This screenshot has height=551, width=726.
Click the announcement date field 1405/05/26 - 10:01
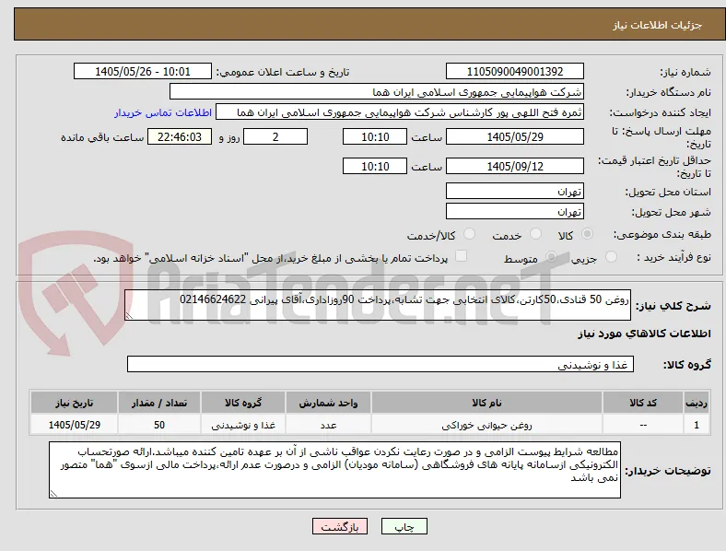pyautogui.click(x=143, y=71)
